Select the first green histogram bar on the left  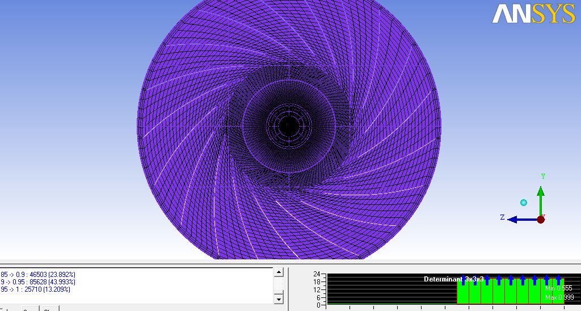(x=462, y=292)
